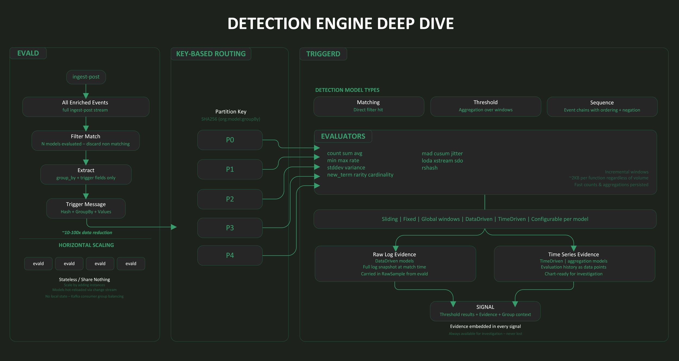679x361 pixels.
Task: Select partition P2 box
Action: click(x=230, y=199)
